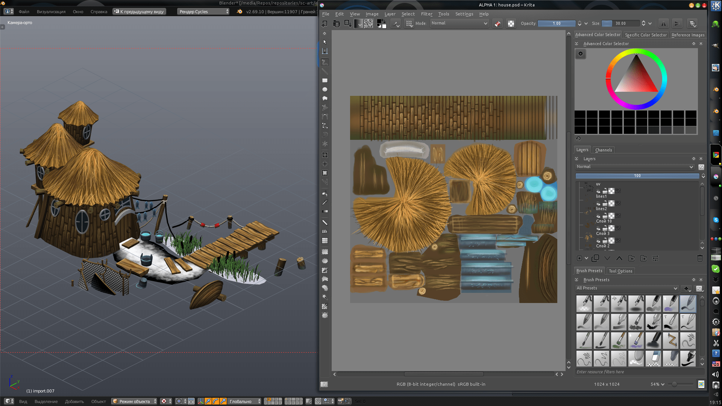Expand the Рендер Cycles engine dropdown in Blender
The width and height of the screenshot is (722, 406).
203,12
